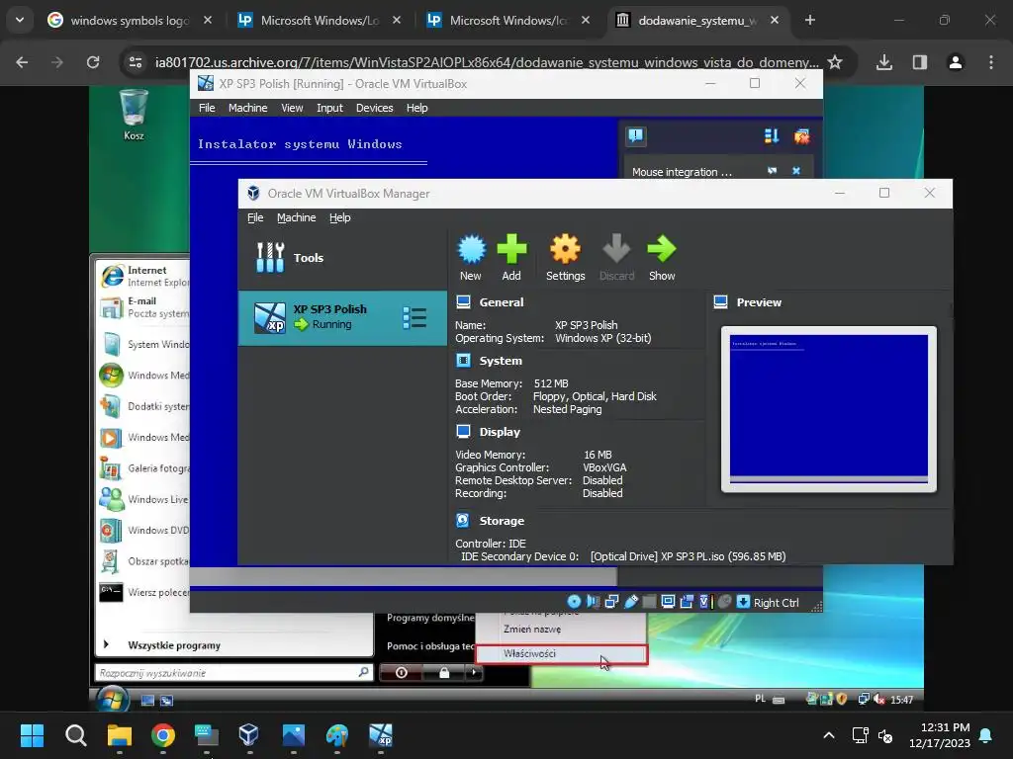This screenshot has height=759, width=1013.
Task: Open Machine menu in VirtualBox Manager
Action: point(297,217)
